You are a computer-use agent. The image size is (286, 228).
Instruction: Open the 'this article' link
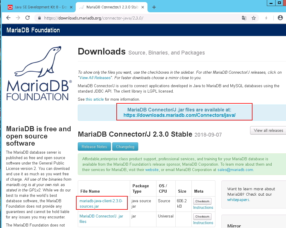[x=95, y=99]
